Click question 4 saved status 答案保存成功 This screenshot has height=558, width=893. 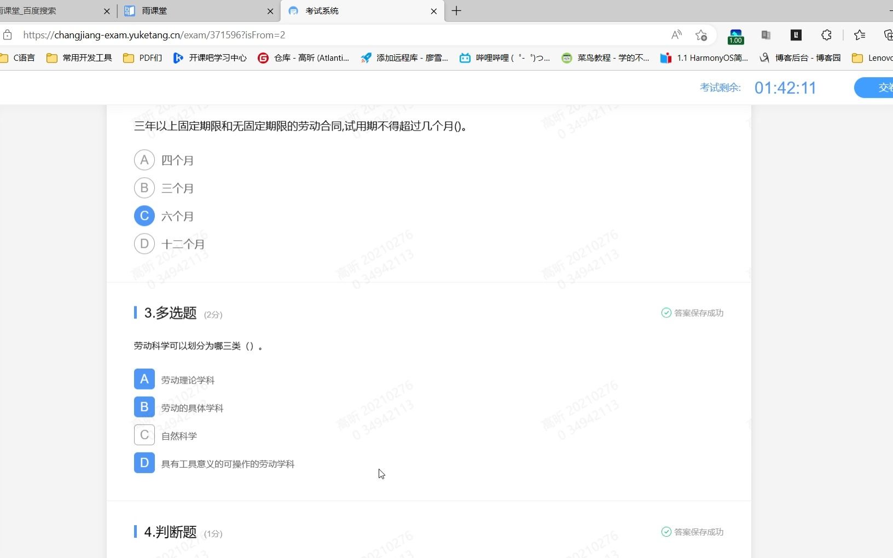point(693,532)
